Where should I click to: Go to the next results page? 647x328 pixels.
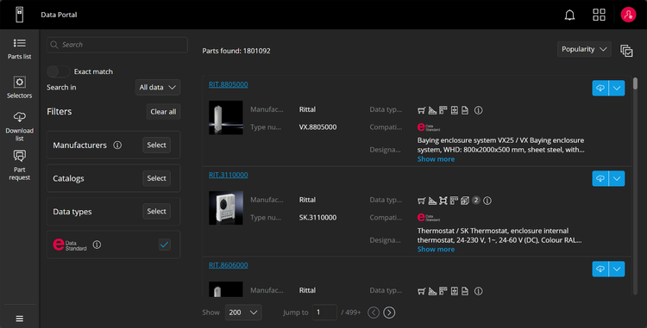(389, 313)
